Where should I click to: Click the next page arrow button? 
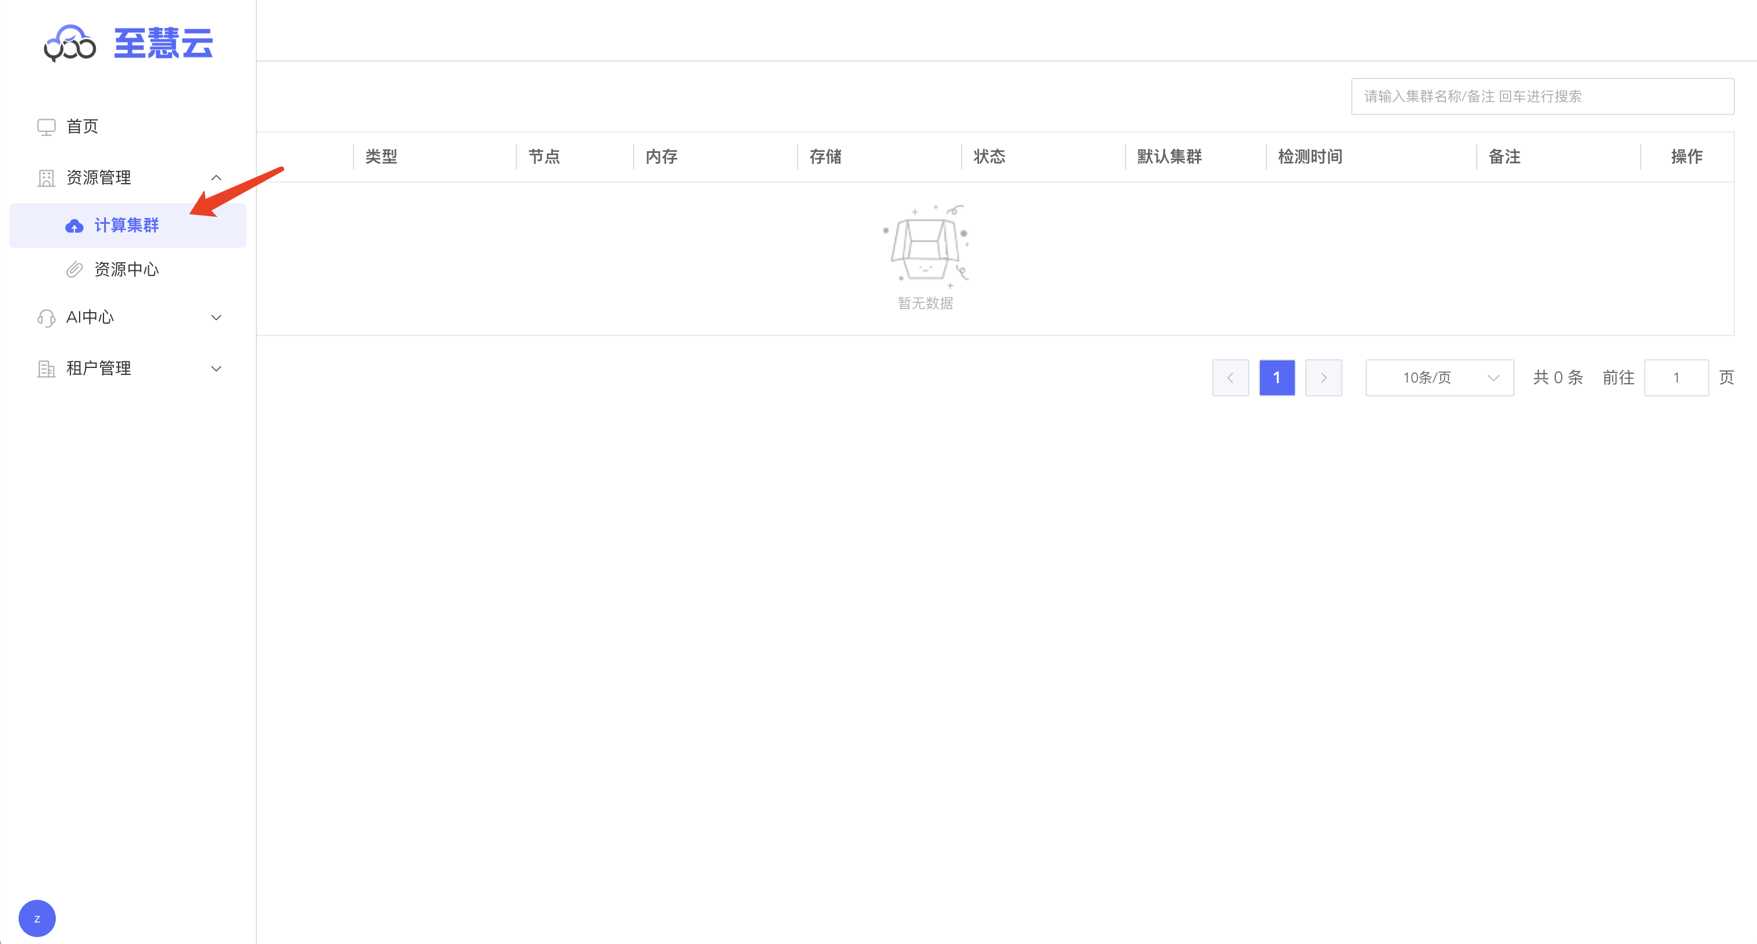[x=1324, y=378]
